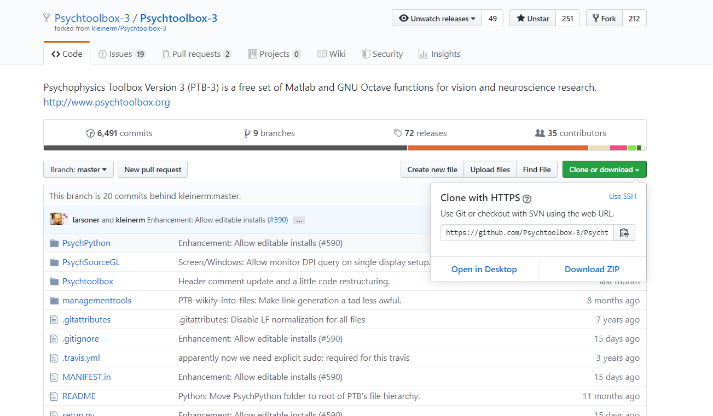Unstar the repository

click(x=531, y=17)
